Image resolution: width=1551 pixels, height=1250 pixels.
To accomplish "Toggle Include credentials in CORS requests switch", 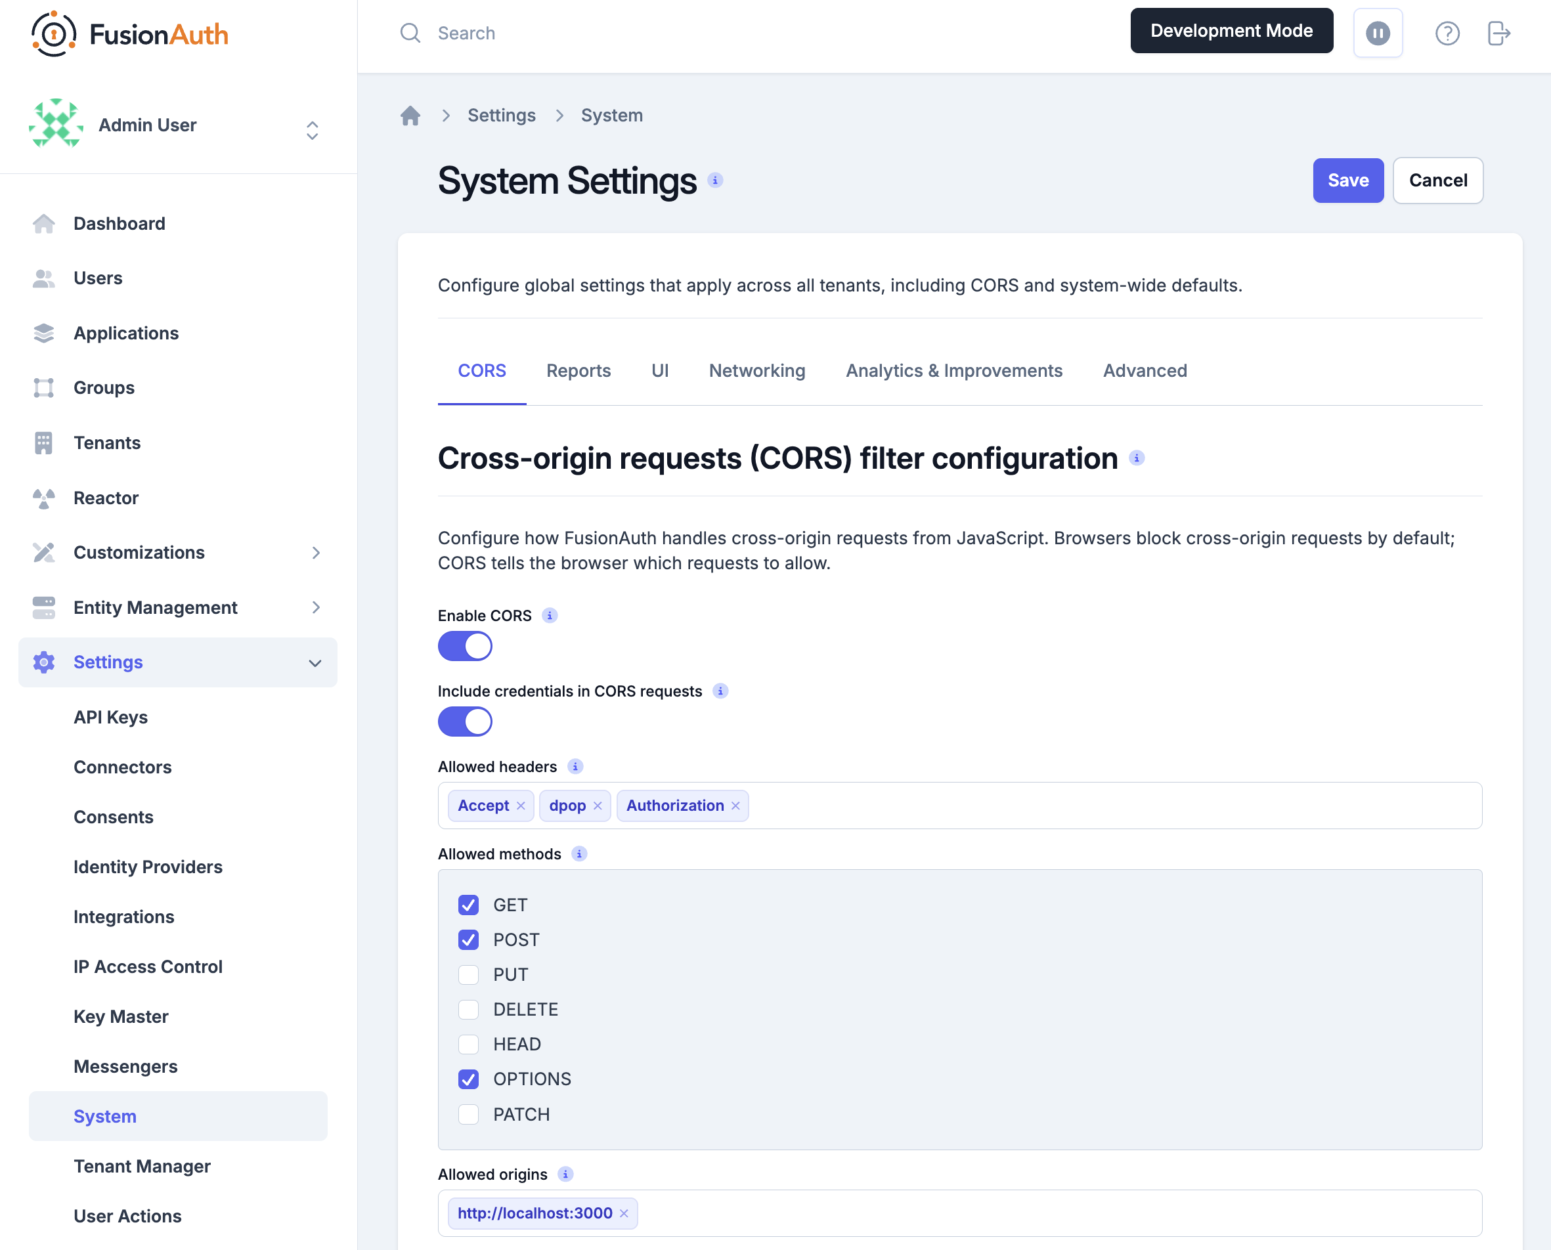I will tap(465, 722).
